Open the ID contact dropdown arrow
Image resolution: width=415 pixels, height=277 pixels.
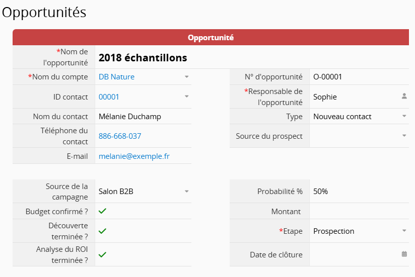[x=186, y=97]
